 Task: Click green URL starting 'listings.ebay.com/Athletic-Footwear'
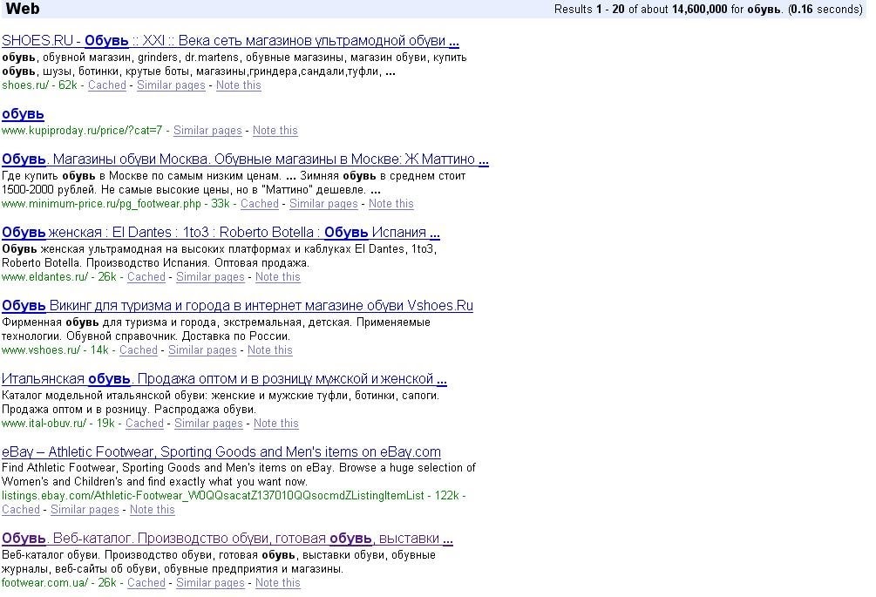[213, 495]
